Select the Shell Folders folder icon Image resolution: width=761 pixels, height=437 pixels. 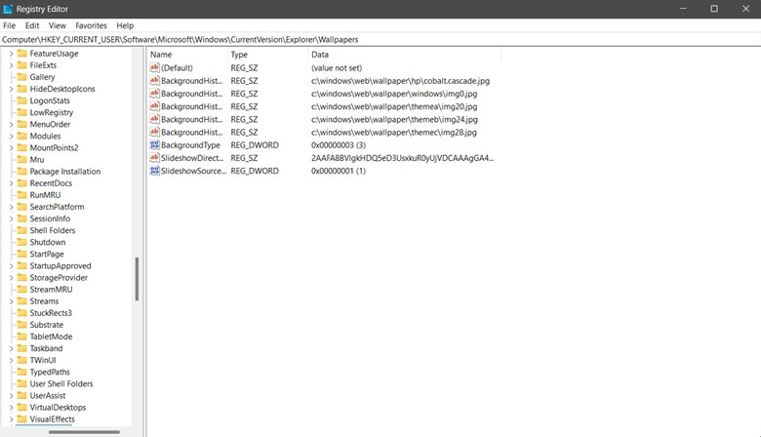pos(21,230)
